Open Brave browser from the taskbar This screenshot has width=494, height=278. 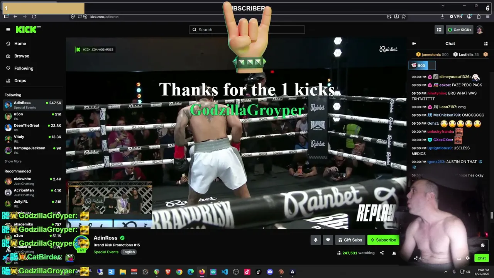click(168, 272)
